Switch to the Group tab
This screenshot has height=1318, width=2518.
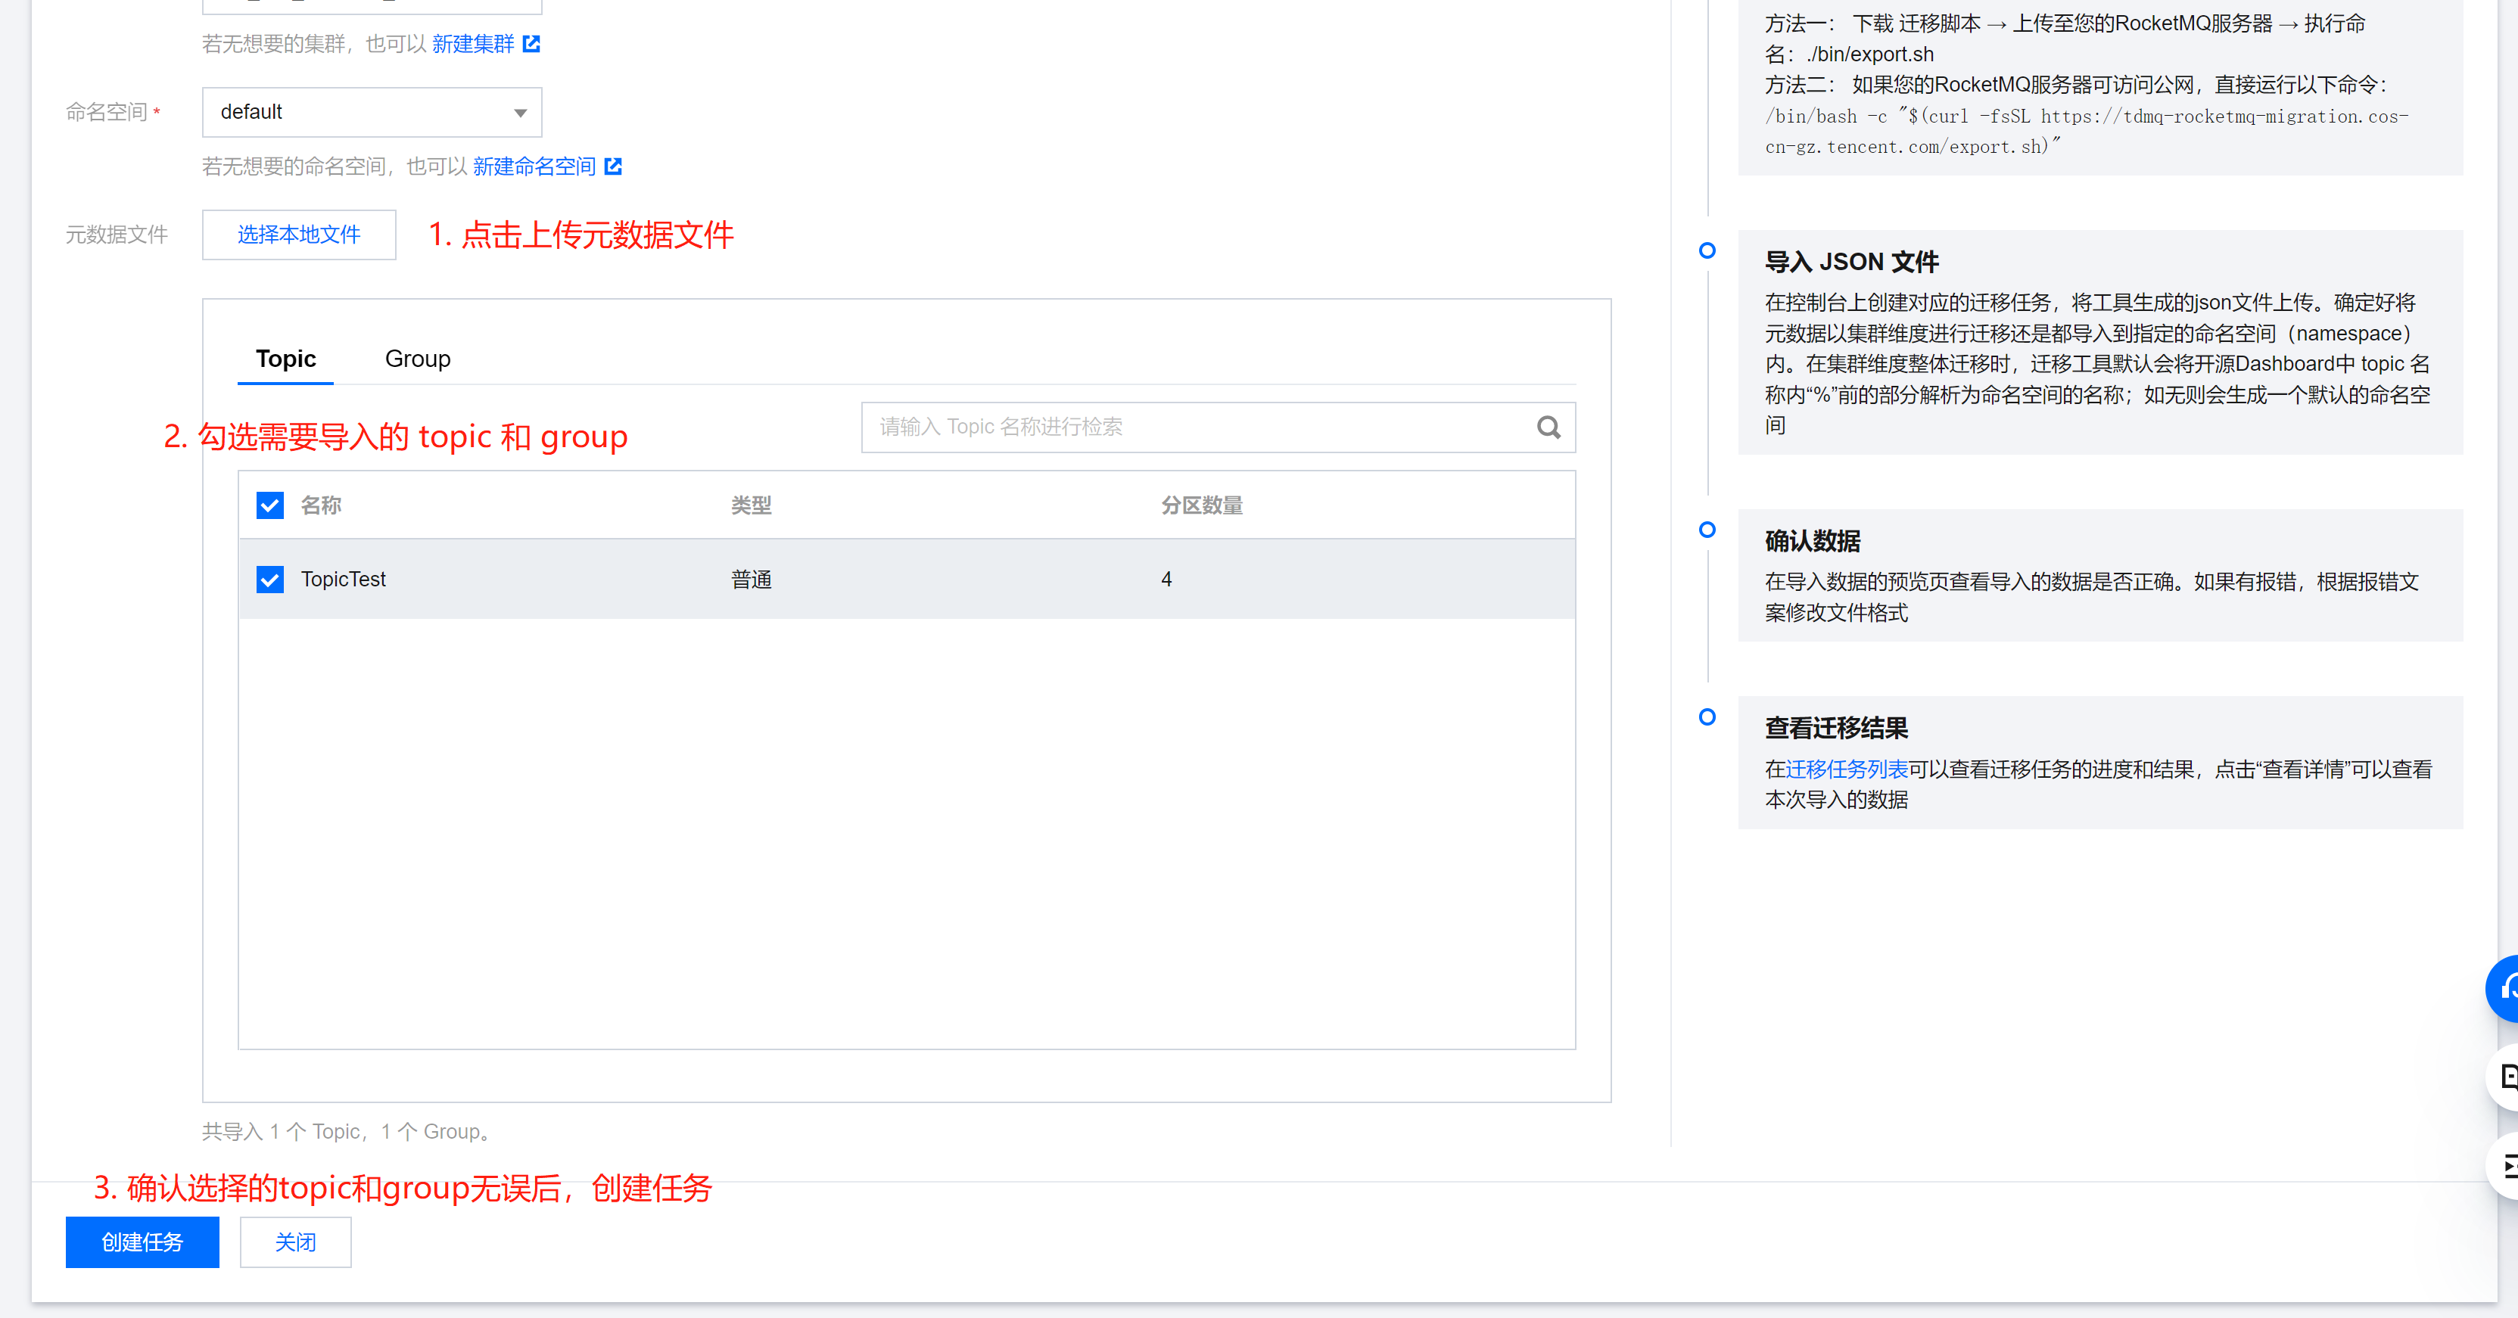(417, 359)
